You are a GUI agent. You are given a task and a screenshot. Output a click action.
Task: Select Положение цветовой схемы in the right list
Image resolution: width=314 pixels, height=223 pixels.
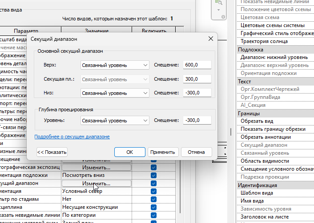(275, 9)
